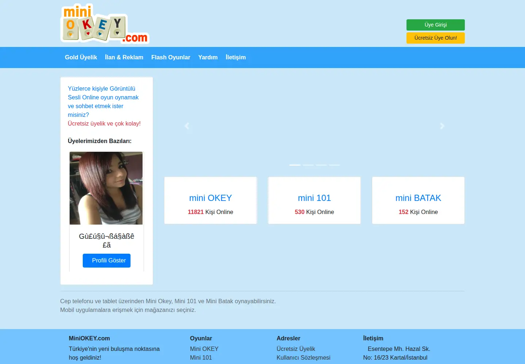
Task: Click the miniOKEY.com logo
Action: tap(105, 24)
